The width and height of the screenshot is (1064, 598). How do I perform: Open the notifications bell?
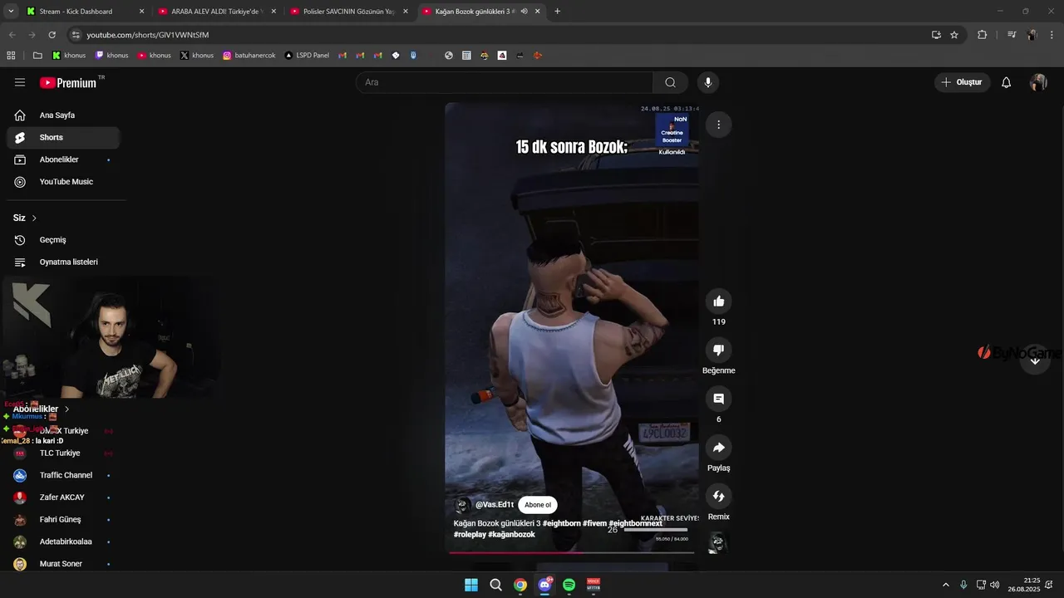tap(1006, 82)
